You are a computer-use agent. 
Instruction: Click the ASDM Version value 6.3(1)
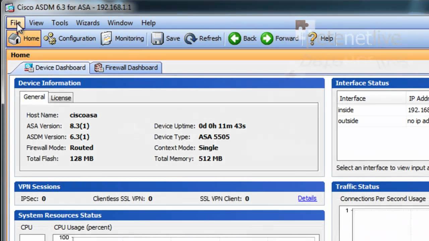pos(79,137)
